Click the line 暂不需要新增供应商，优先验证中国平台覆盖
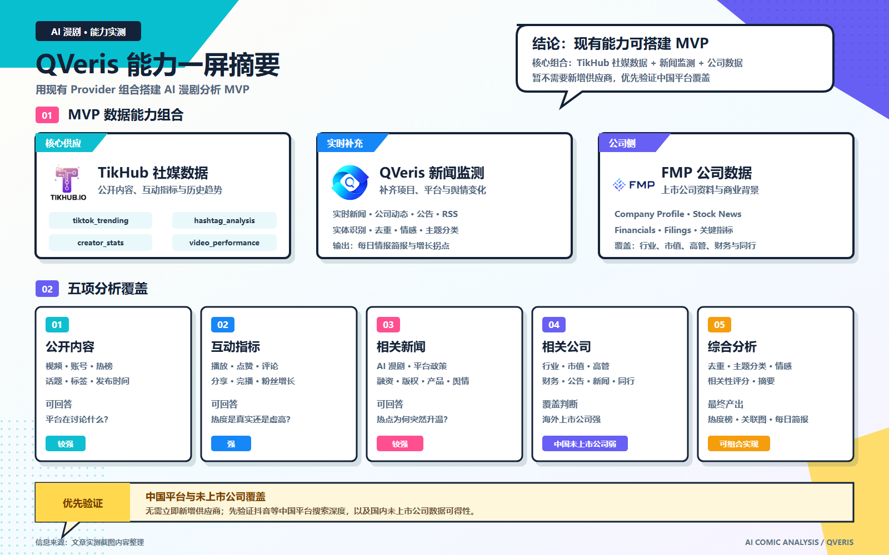Viewport: 889px width, 555px height. click(621, 78)
